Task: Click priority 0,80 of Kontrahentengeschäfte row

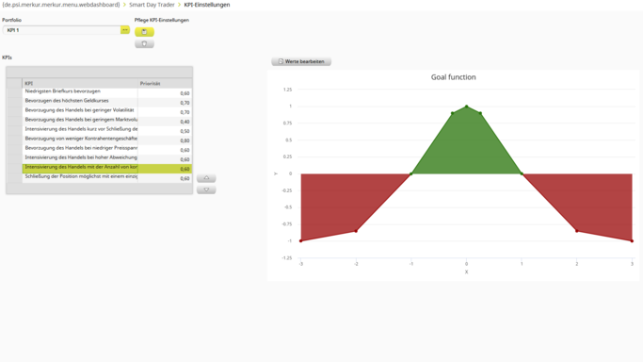Action: 185,140
